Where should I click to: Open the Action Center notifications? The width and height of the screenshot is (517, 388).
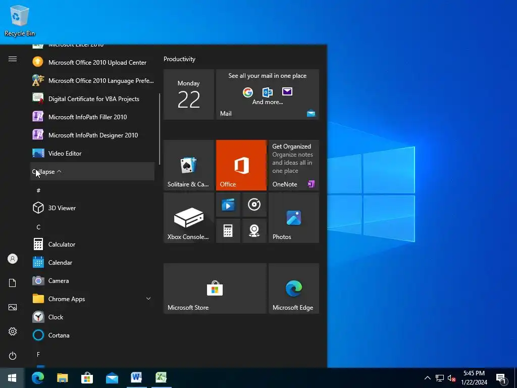pyautogui.click(x=501, y=378)
